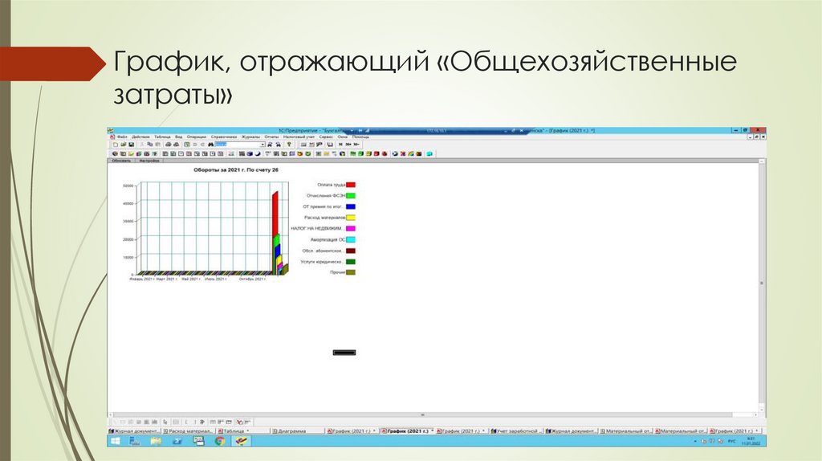Click the Обновить button
The width and height of the screenshot is (822, 461).
tap(121, 161)
